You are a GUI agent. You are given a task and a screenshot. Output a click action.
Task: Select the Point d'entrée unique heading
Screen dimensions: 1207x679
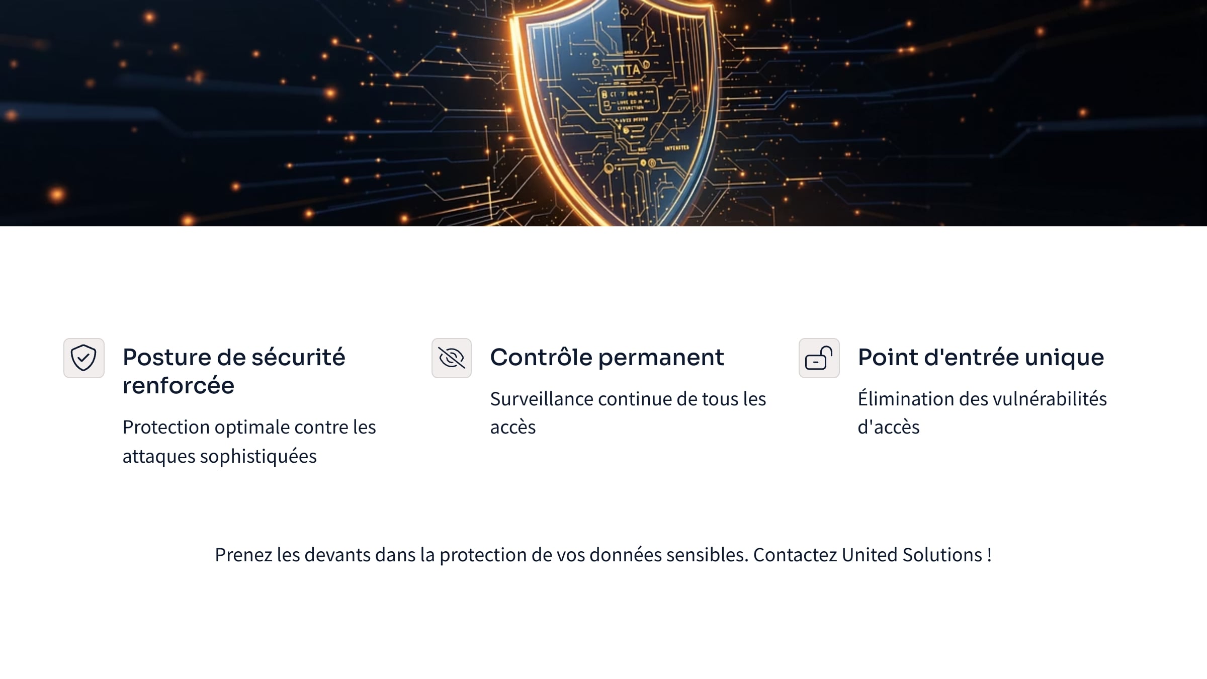coord(981,358)
